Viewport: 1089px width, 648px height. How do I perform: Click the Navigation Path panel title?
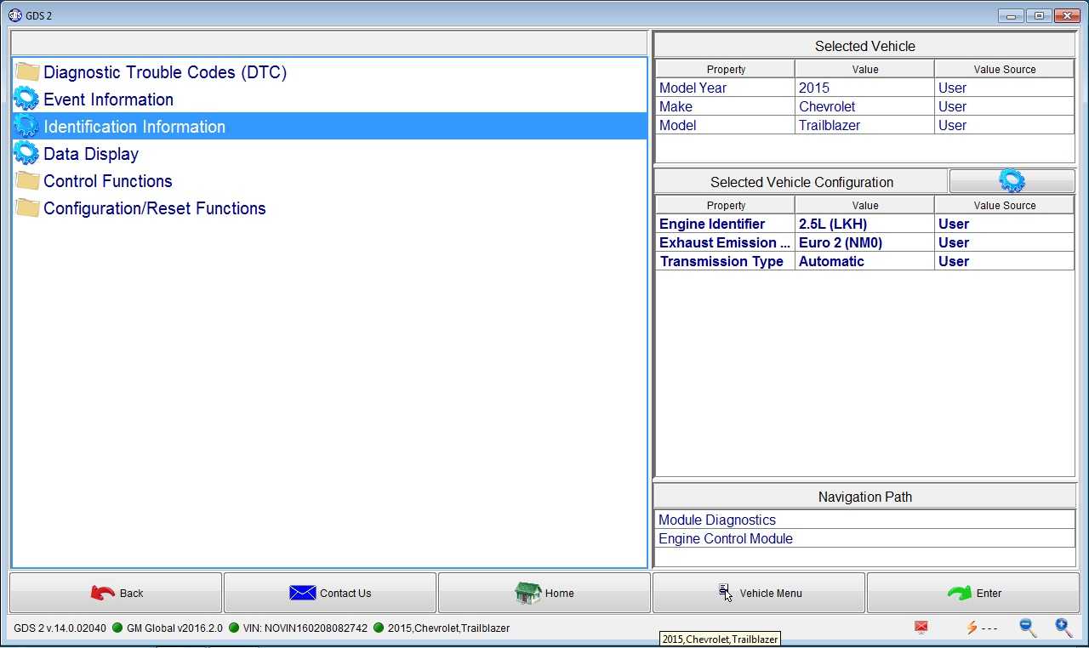pyautogui.click(x=864, y=497)
